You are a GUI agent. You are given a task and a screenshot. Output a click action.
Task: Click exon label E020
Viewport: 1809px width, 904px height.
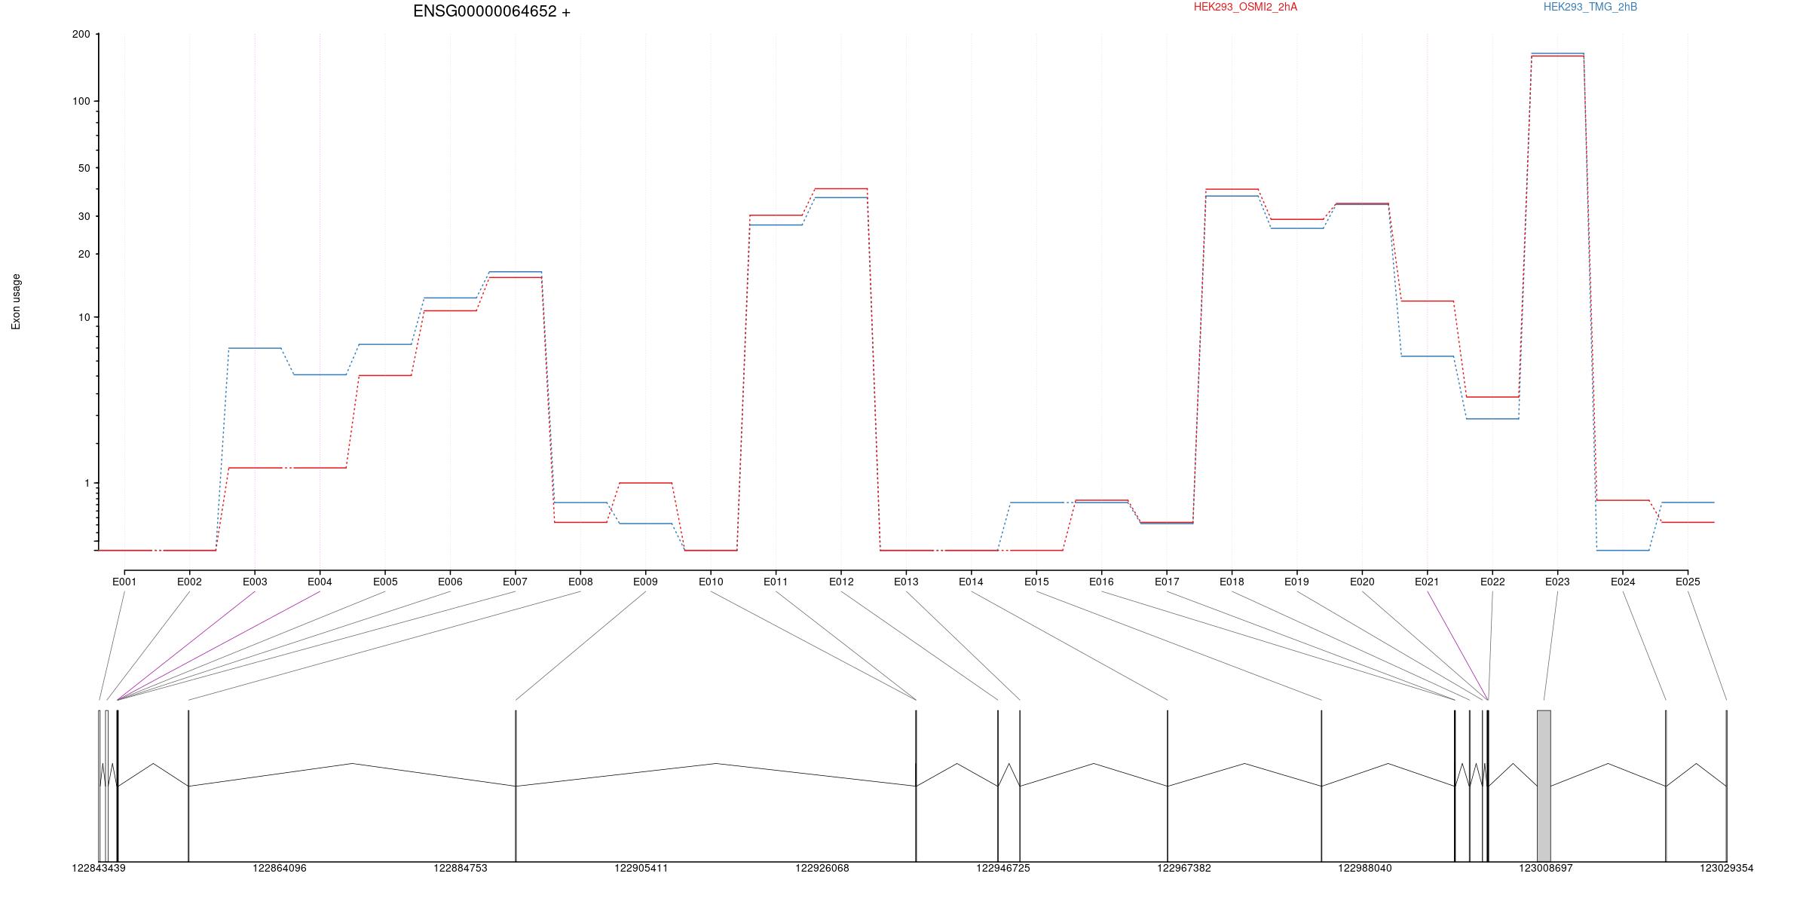pos(1362,582)
